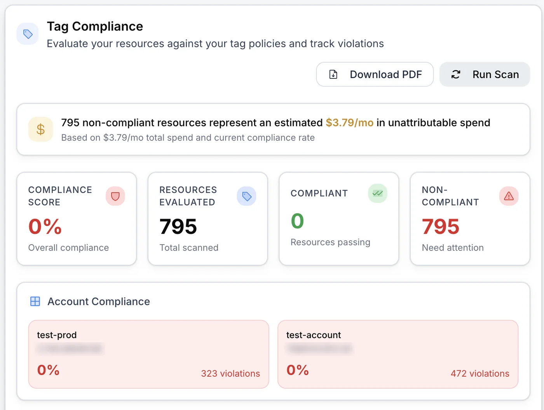544x410 pixels.
Task: Open the test-prod account card
Action: click(x=149, y=354)
